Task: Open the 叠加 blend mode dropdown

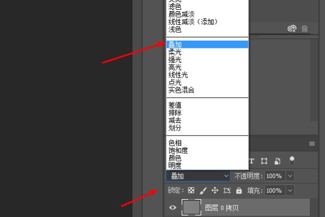Action: 199,176
